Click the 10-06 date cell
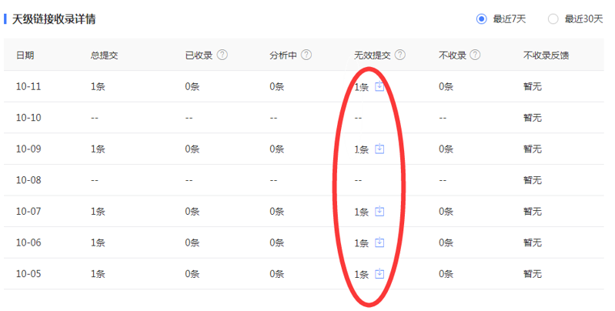 28,242
